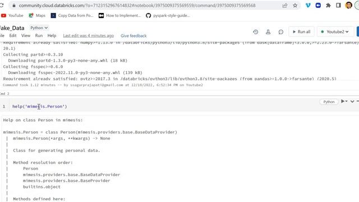Open the Run menu

pos(39,35)
